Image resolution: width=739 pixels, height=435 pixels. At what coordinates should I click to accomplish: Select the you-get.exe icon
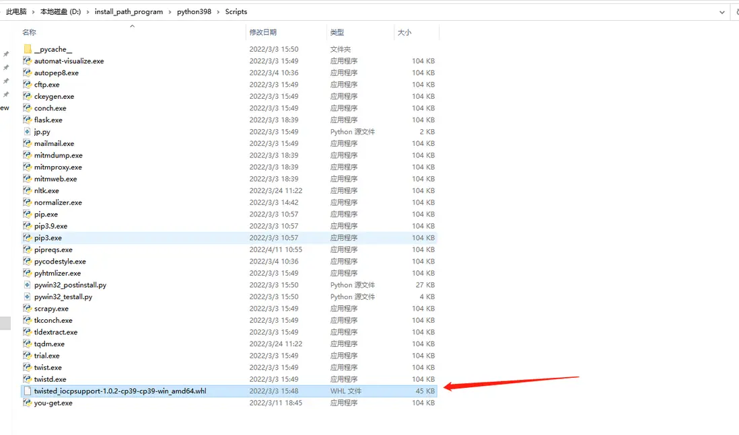click(28, 403)
